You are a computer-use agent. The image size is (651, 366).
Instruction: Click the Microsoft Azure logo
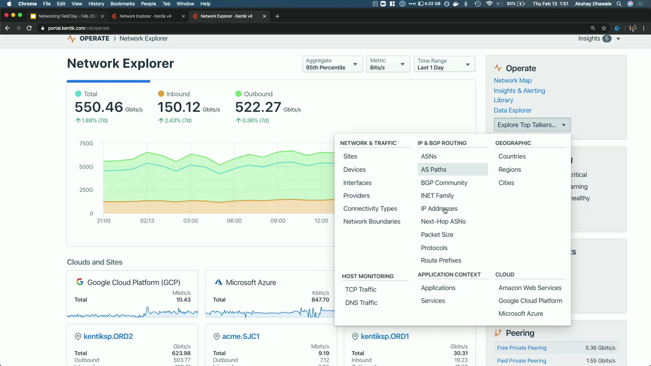coord(218,282)
